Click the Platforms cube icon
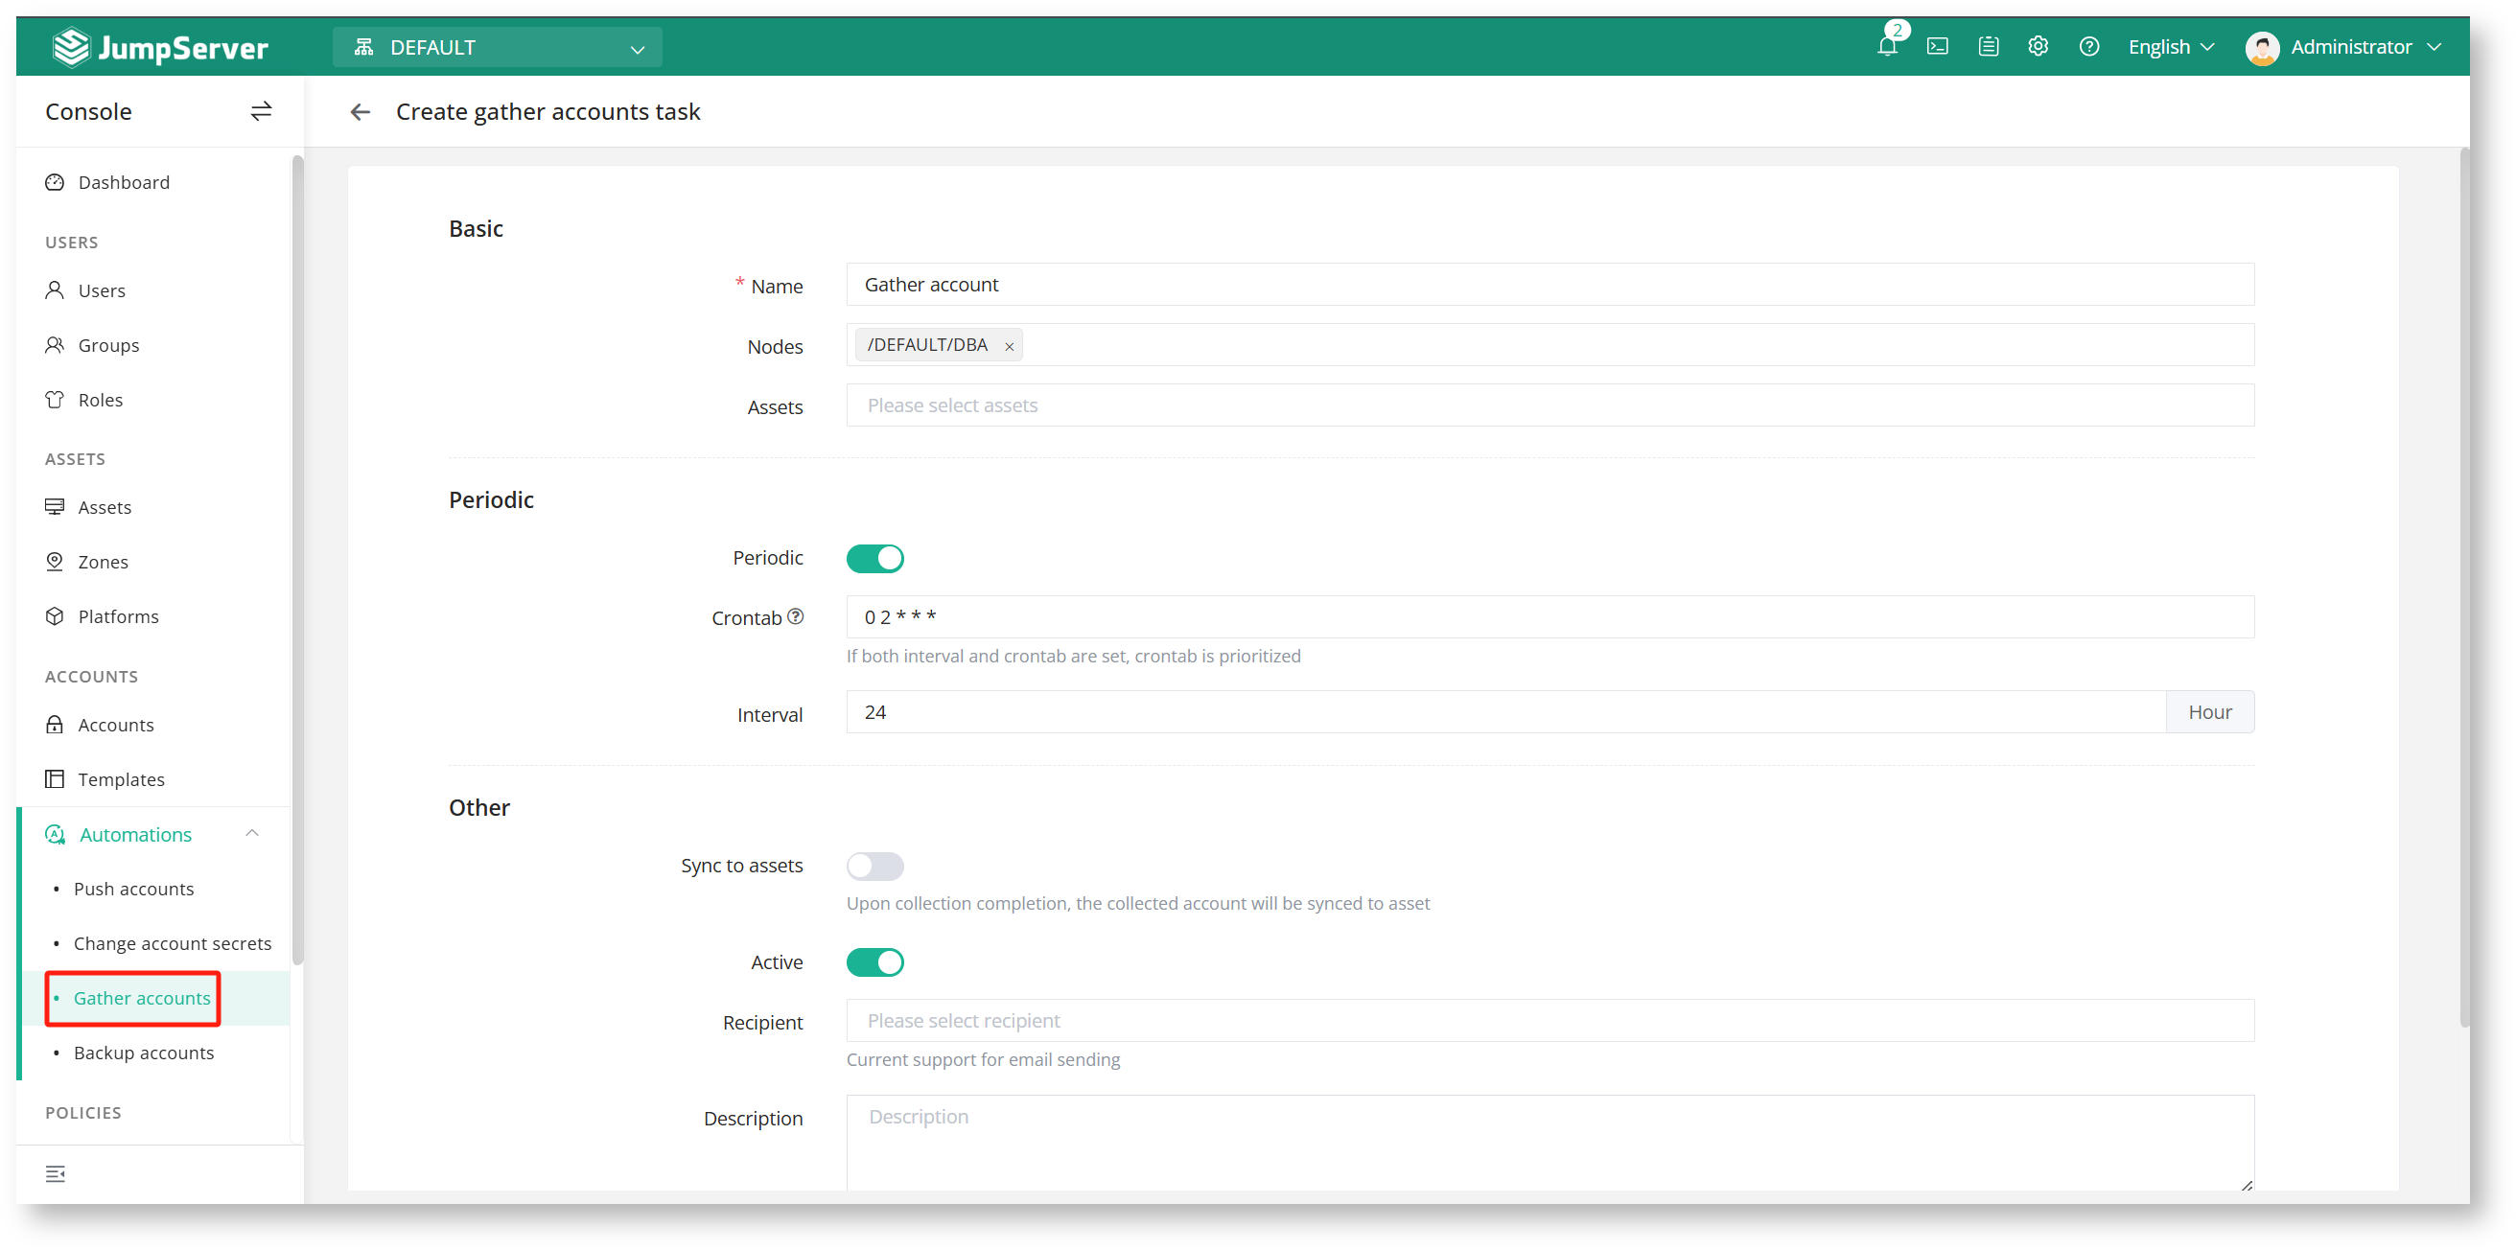This screenshot has width=2516, height=1250. pos(55,616)
